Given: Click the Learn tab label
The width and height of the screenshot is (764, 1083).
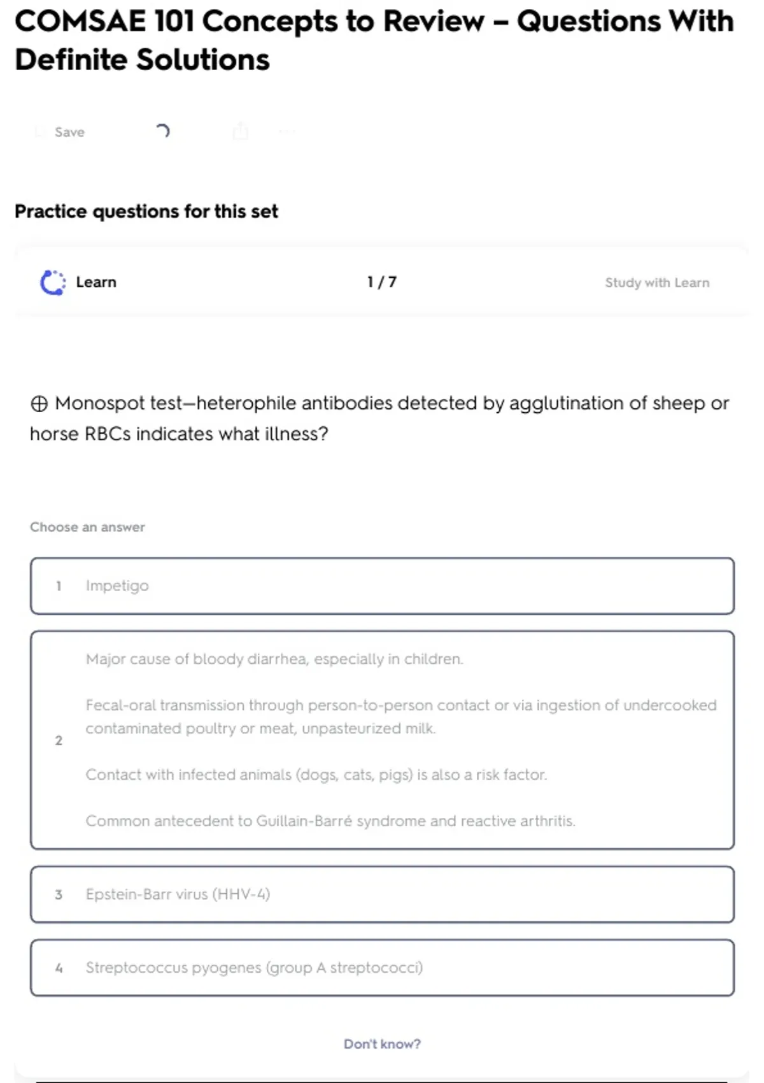Looking at the screenshot, I should click(x=96, y=282).
